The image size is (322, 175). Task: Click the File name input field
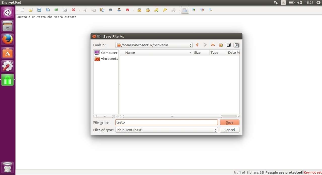tap(167, 122)
